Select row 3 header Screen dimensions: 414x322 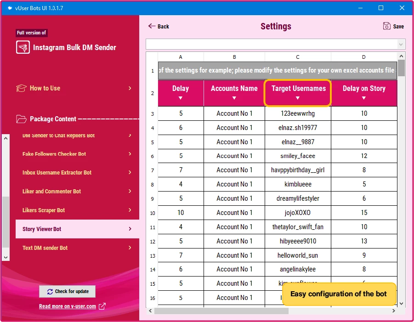153,114
